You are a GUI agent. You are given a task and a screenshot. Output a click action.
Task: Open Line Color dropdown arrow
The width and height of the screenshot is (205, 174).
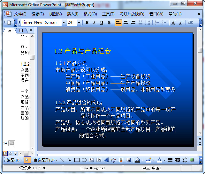(154, 160)
